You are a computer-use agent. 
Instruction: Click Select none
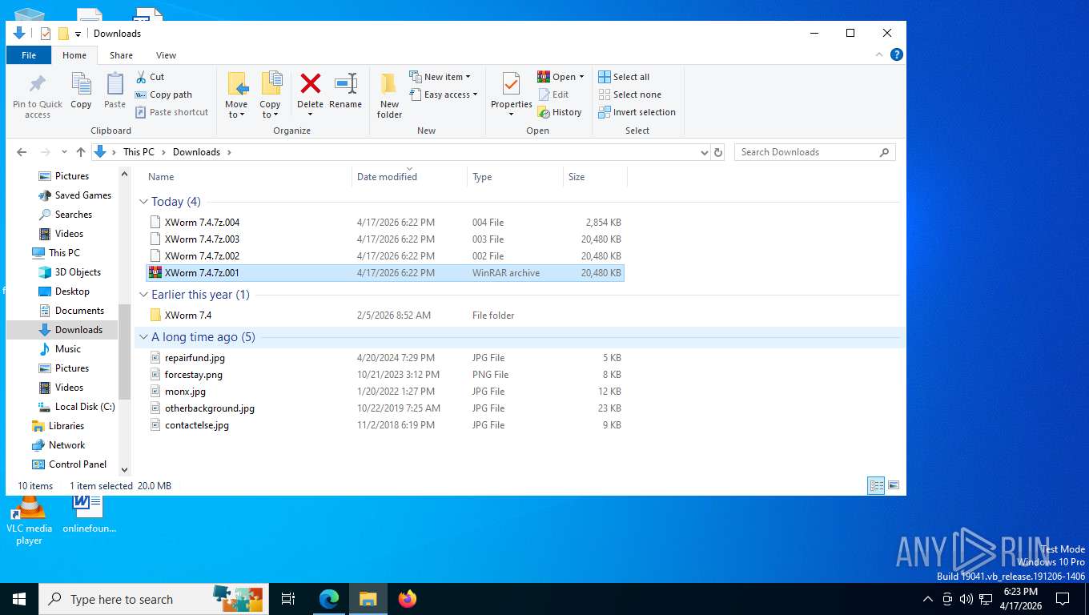pyautogui.click(x=629, y=94)
